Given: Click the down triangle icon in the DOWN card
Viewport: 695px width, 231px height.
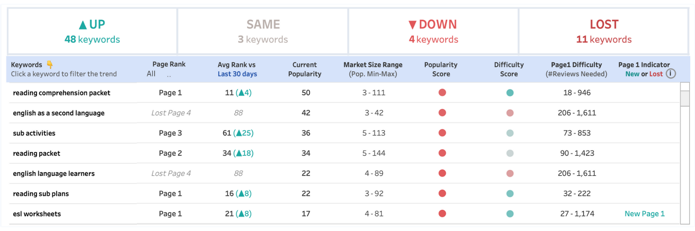Looking at the screenshot, I should pos(412,24).
